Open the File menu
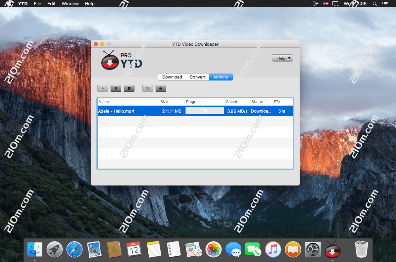The height and width of the screenshot is (262, 396). [x=37, y=4]
